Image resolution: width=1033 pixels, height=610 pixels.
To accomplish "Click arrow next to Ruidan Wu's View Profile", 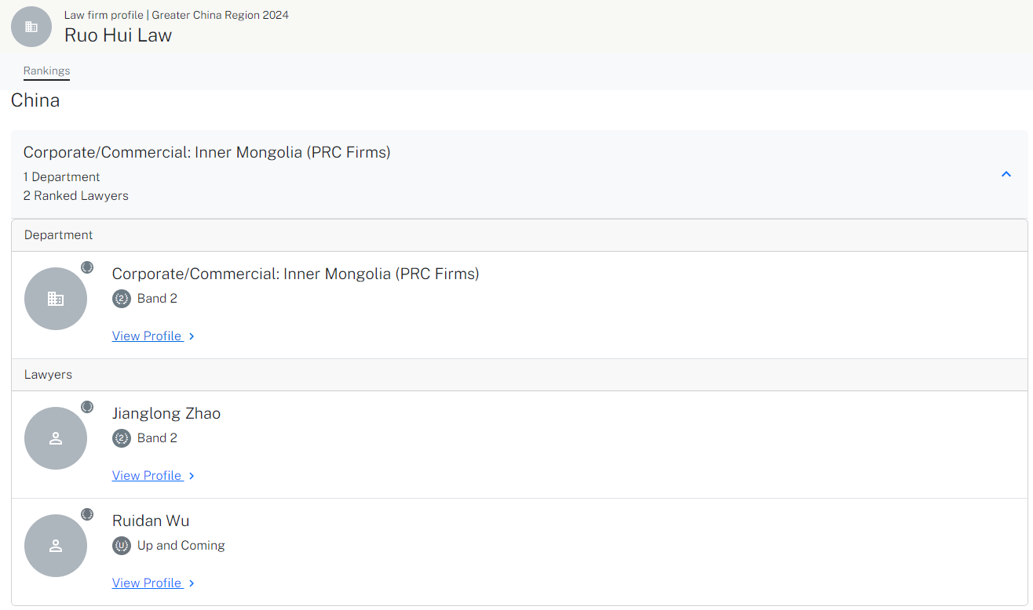I will pyautogui.click(x=192, y=583).
